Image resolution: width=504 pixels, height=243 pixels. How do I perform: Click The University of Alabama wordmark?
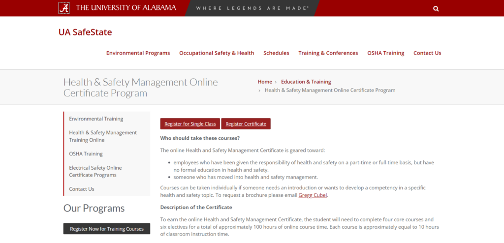[x=126, y=8]
